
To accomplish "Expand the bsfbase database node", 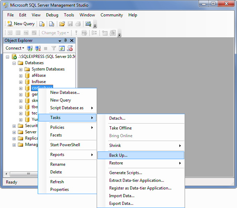I will (21, 82).
